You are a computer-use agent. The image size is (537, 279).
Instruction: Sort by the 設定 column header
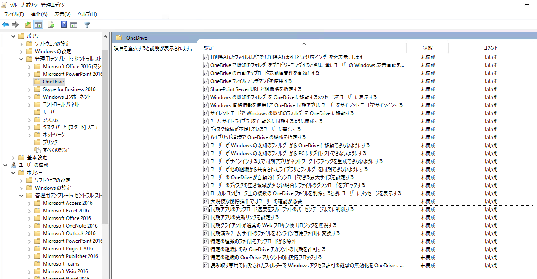click(303, 48)
